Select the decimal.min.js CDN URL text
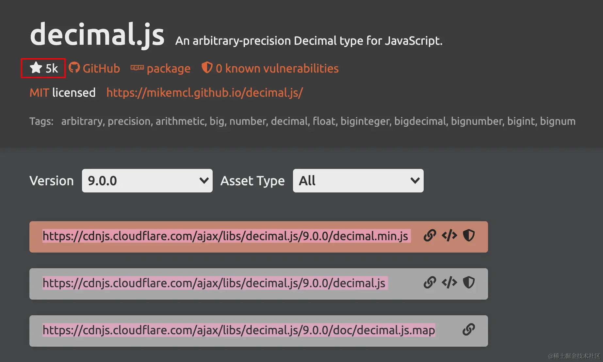Viewport: 603px width, 362px height. 225,236
